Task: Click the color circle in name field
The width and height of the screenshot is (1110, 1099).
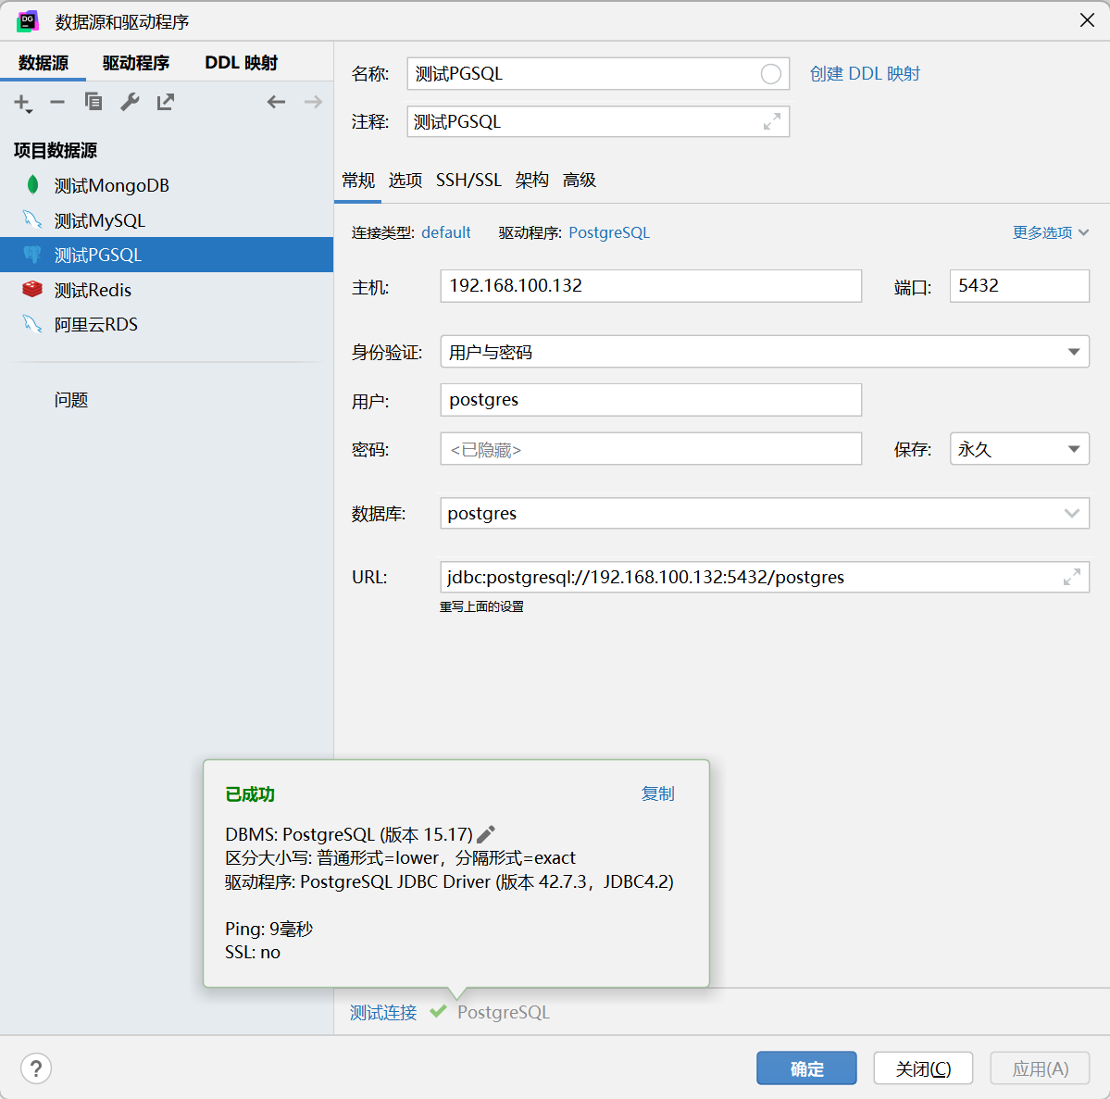Action: point(771,74)
